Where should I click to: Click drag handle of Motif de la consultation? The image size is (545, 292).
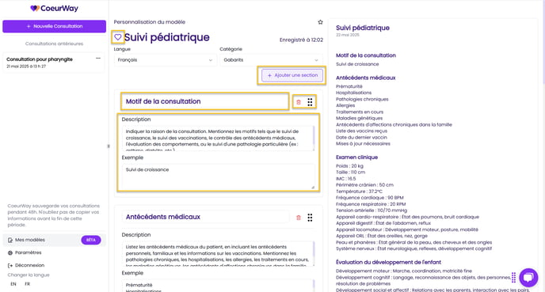310,102
